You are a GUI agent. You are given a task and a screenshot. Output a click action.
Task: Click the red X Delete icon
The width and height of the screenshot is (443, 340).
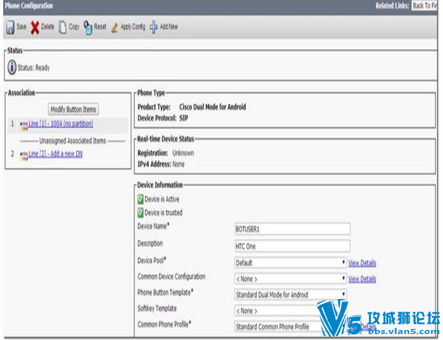(35, 28)
